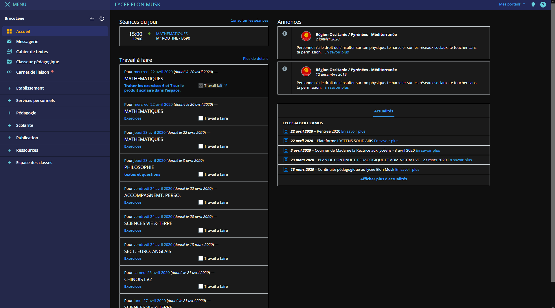Check Travail à faire for vendredi 24 avril SVT
Viewport: 555px width, 308px height.
point(201,230)
